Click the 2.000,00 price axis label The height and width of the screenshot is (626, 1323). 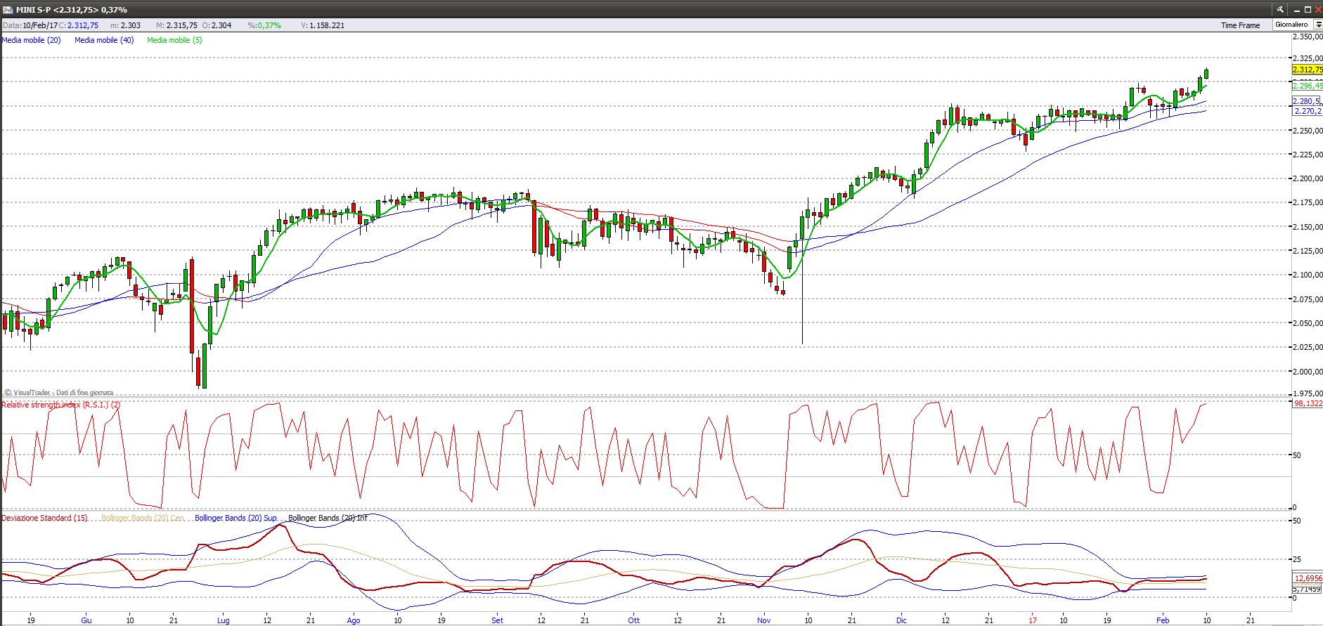click(x=1308, y=372)
